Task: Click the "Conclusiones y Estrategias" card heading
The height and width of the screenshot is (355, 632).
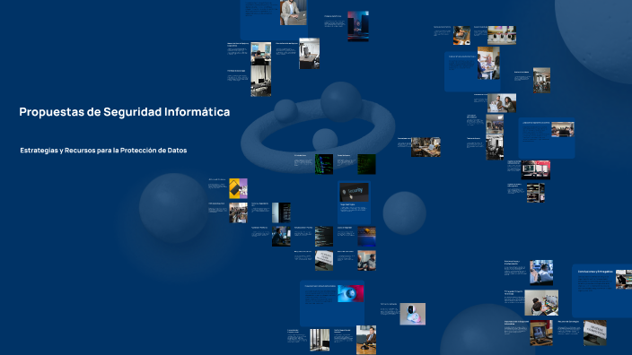Action: (x=595, y=272)
